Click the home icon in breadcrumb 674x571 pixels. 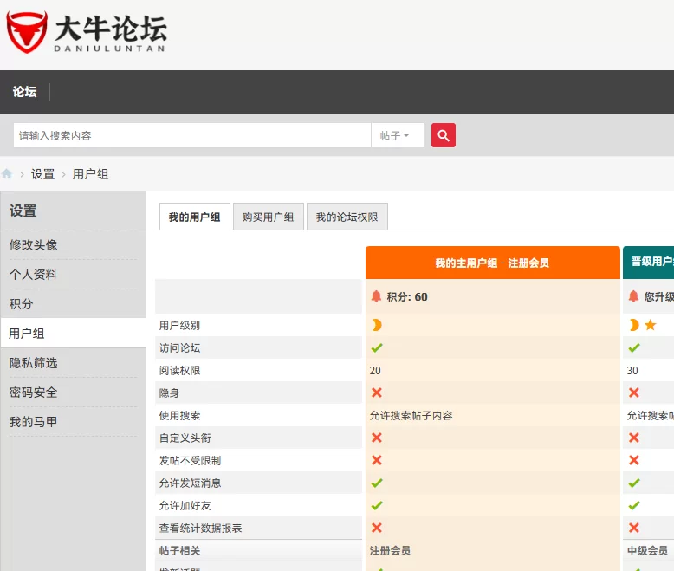7,173
